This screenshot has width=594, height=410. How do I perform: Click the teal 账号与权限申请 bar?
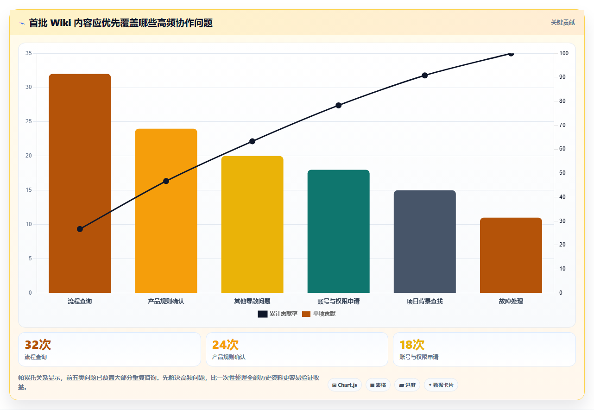(338, 231)
